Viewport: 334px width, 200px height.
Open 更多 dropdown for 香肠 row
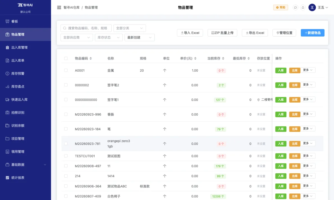click(x=308, y=114)
